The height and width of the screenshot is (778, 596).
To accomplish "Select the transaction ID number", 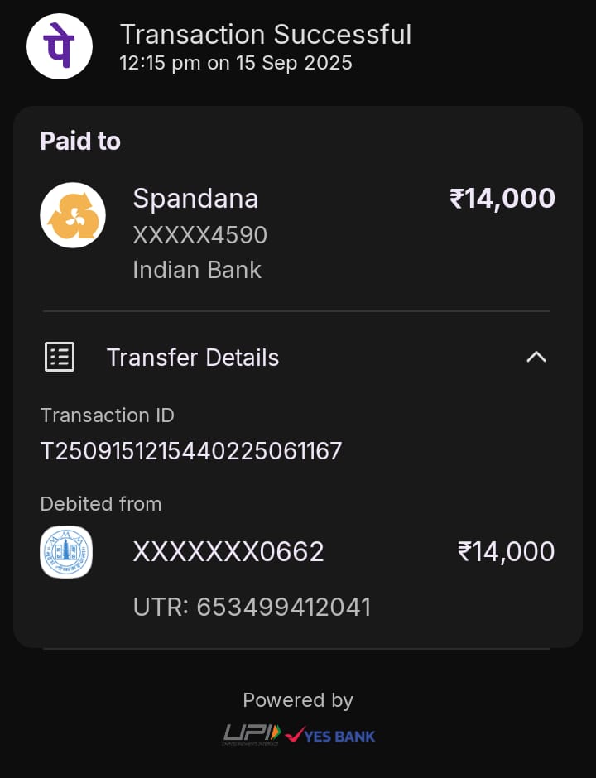I will click(x=191, y=451).
